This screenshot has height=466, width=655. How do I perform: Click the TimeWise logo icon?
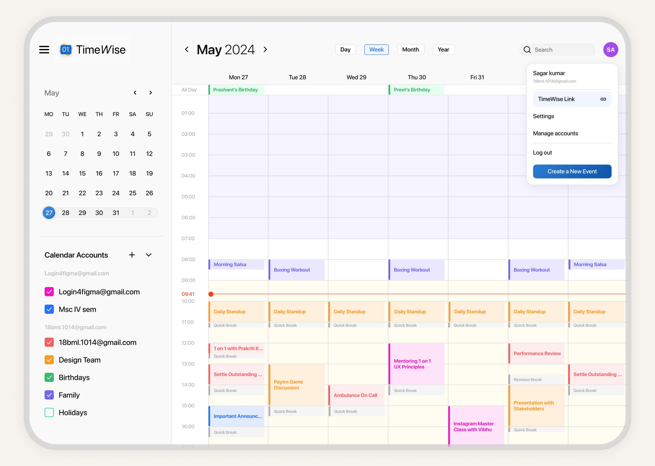point(66,50)
